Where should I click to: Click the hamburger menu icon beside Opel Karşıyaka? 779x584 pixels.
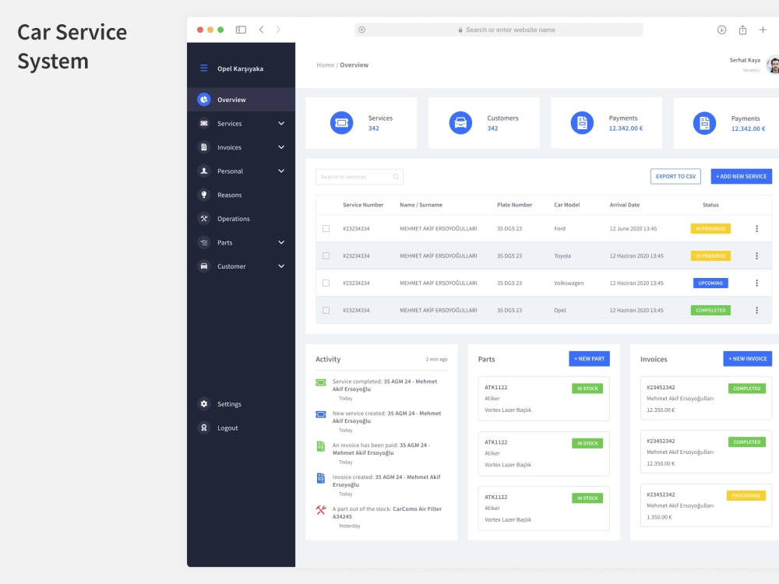coord(203,68)
